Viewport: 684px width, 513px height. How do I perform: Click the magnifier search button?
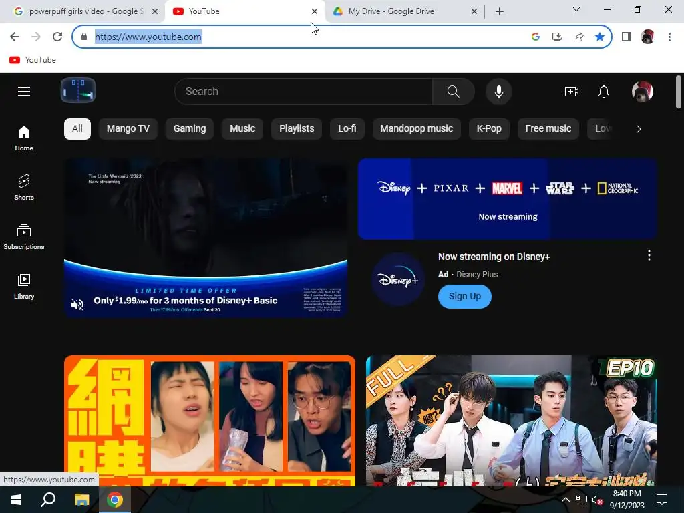click(x=454, y=91)
